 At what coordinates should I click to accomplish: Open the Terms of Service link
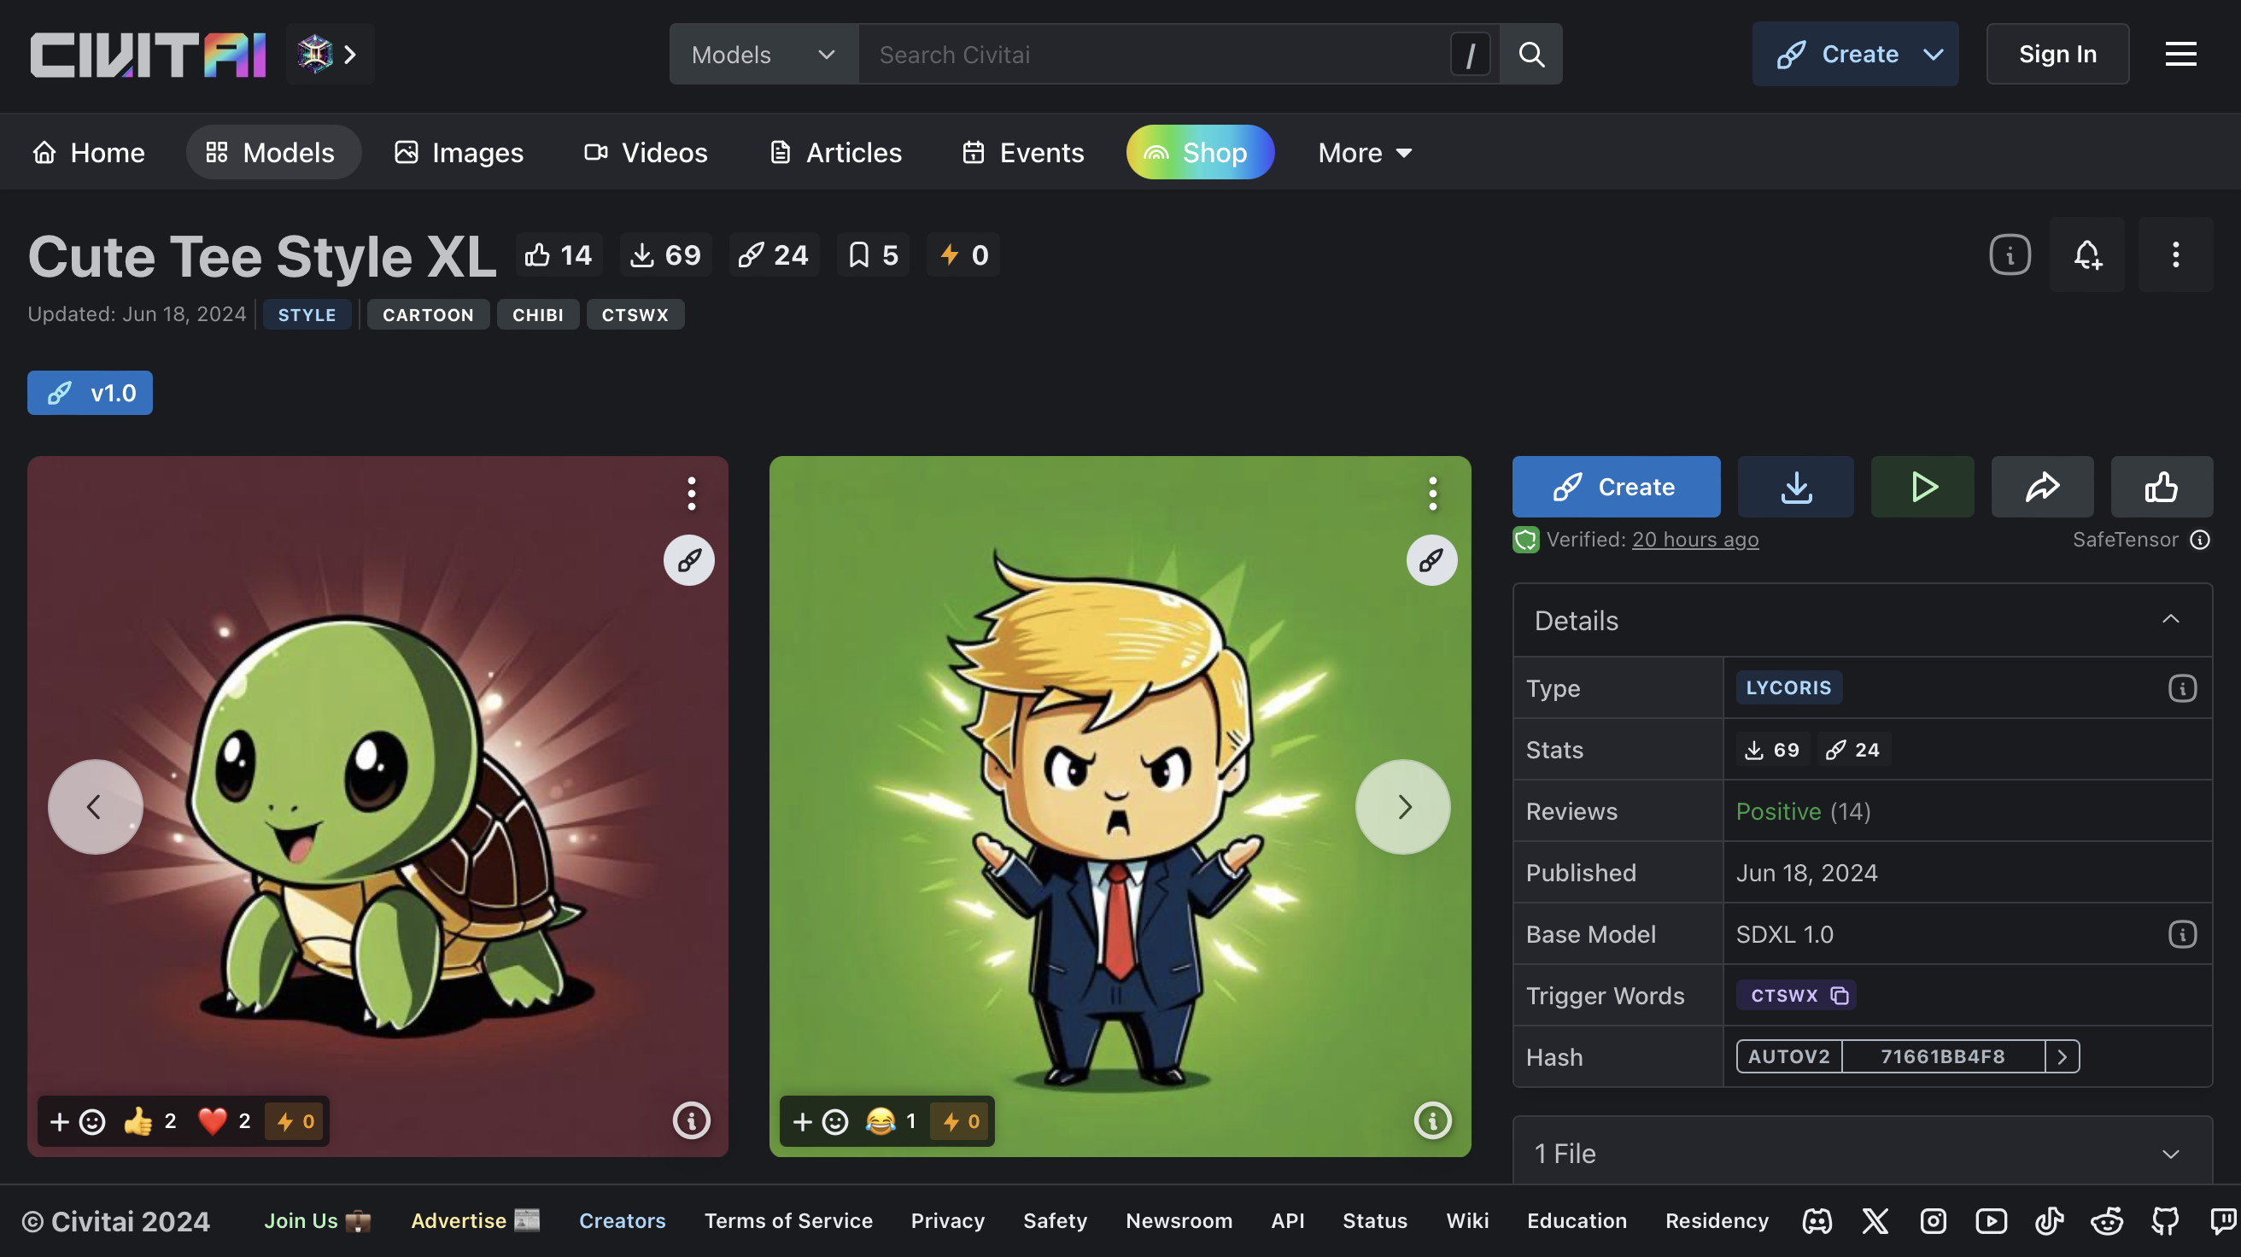[787, 1220]
